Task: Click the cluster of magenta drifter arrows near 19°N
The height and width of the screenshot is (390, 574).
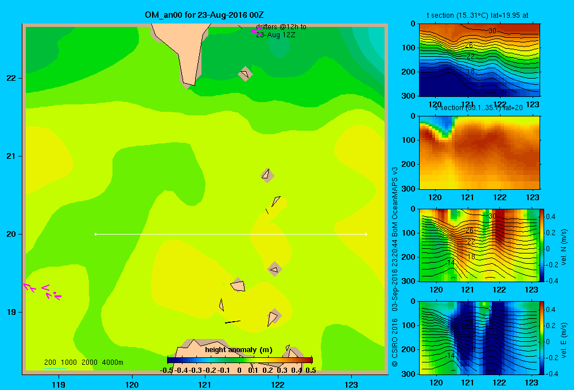Action: 42,291
